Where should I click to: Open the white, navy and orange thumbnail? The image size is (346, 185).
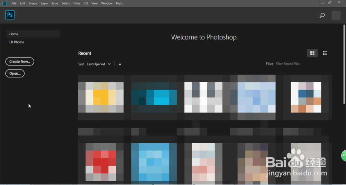click(306, 97)
